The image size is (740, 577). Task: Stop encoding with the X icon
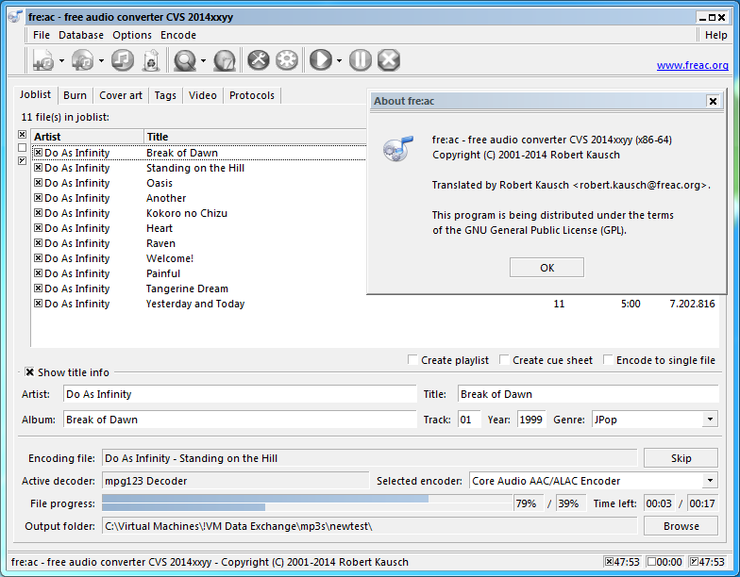pos(389,60)
